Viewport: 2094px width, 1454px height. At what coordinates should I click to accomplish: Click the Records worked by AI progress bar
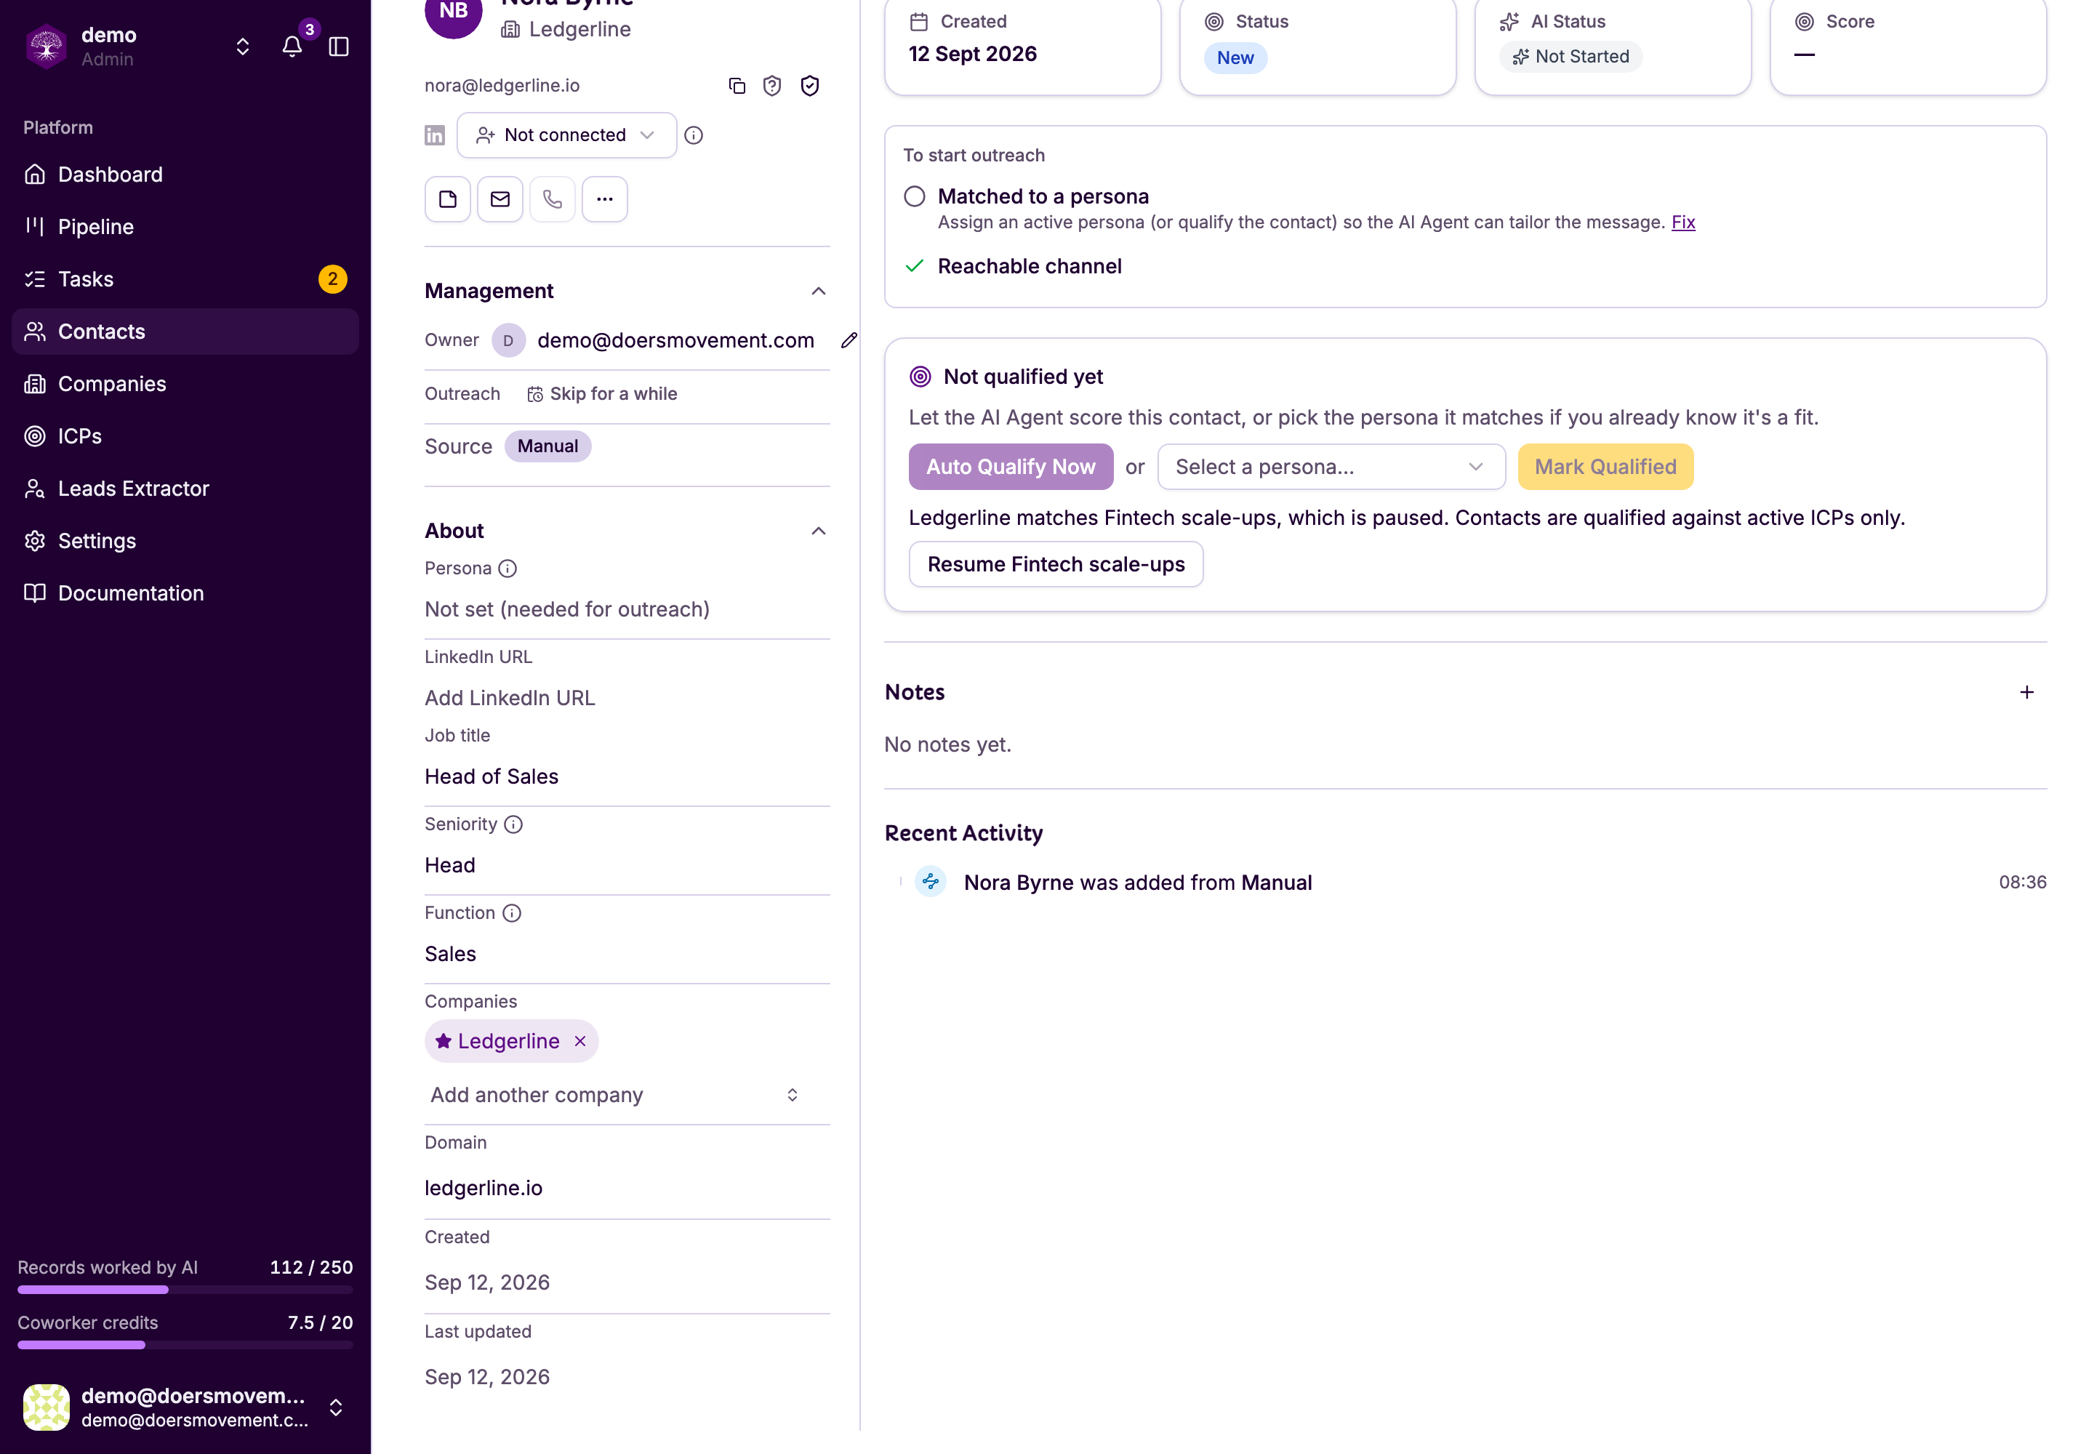(185, 1290)
